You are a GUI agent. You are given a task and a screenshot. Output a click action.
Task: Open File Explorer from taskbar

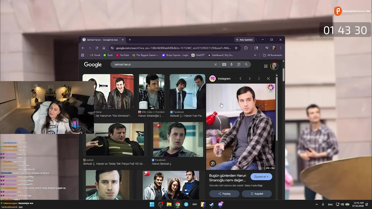(169, 204)
